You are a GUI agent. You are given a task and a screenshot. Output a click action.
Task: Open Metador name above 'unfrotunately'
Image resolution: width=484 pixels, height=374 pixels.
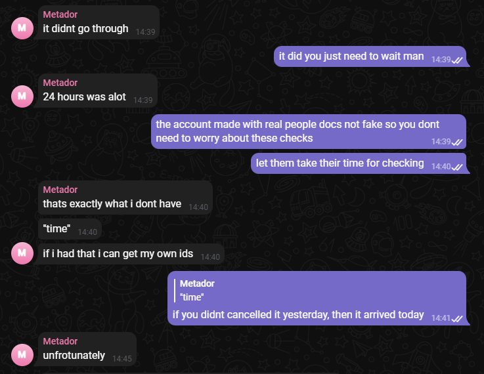pyautogui.click(x=60, y=341)
